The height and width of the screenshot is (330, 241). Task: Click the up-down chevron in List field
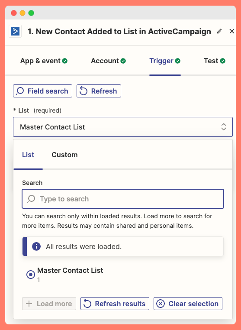coord(224,127)
